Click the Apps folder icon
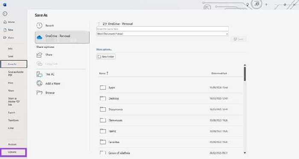The height and width of the screenshot is (159, 299). pyautogui.click(x=103, y=88)
